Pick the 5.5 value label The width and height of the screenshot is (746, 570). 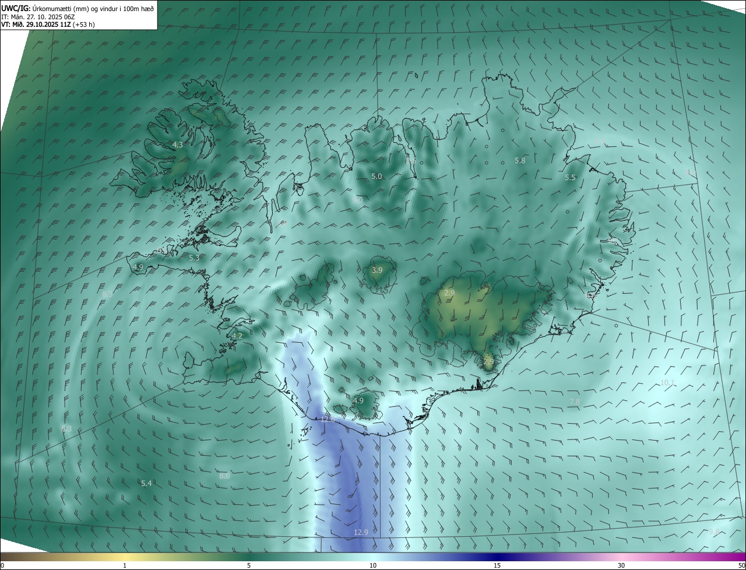click(x=570, y=178)
